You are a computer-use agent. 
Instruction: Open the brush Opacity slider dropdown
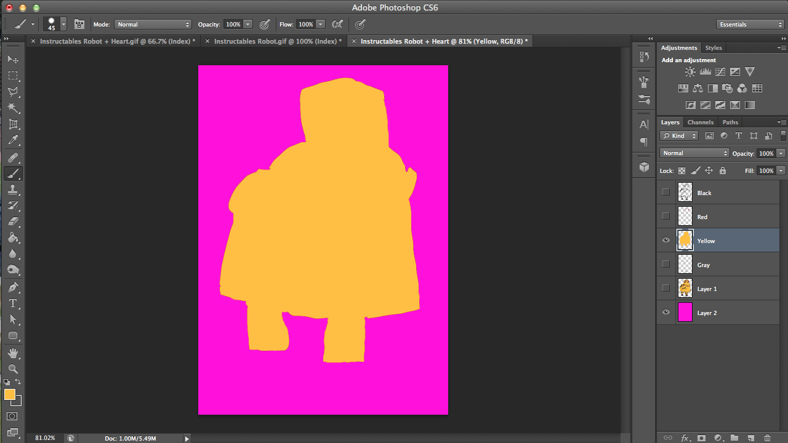coord(248,25)
